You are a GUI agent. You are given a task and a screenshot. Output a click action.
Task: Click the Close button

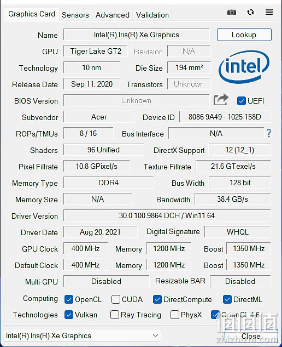[251, 336]
